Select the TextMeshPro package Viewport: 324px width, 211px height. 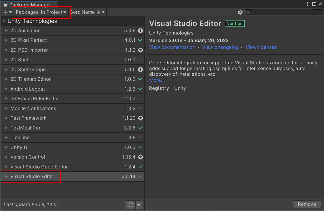pos(72,128)
